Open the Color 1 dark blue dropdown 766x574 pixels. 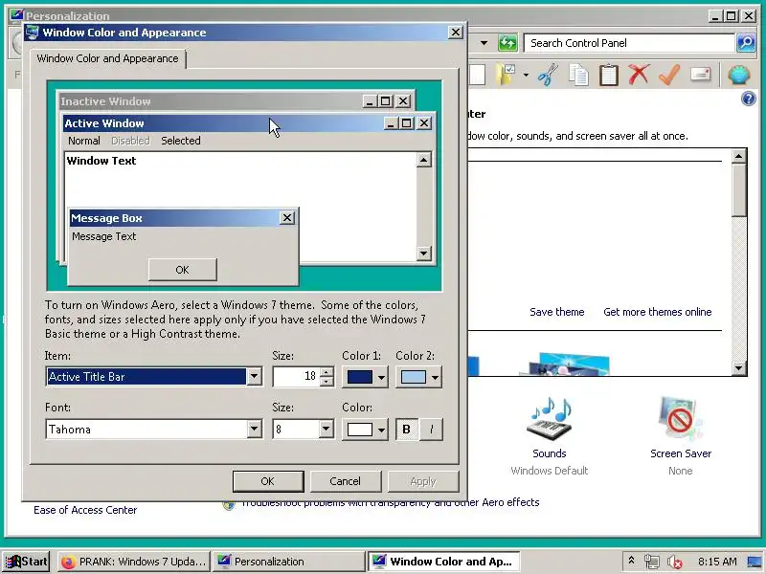[365, 377]
